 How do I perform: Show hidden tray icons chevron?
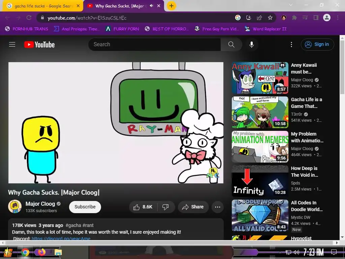click(x=280, y=253)
